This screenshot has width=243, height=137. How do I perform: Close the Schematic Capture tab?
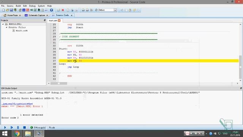click(x=47, y=15)
